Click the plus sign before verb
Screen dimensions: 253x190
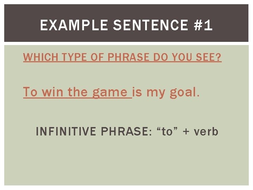pyautogui.click(x=186, y=132)
